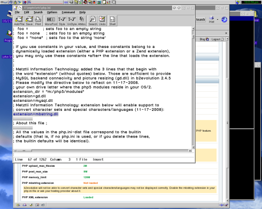Open the editor File menu

[x=17, y=12]
